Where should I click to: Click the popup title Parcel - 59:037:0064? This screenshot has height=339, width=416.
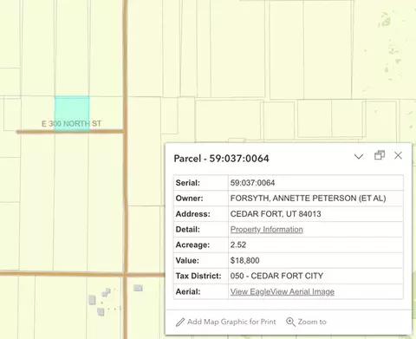point(222,159)
